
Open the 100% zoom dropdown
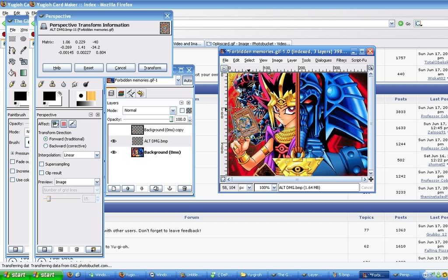274,187
